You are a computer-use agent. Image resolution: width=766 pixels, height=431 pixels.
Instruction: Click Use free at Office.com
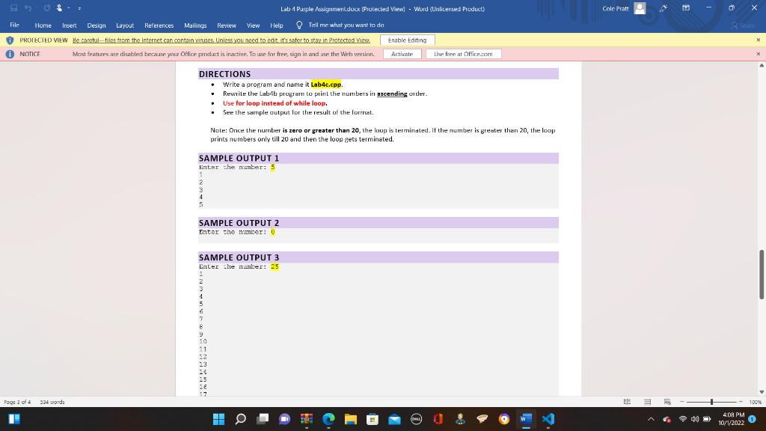tap(464, 53)
